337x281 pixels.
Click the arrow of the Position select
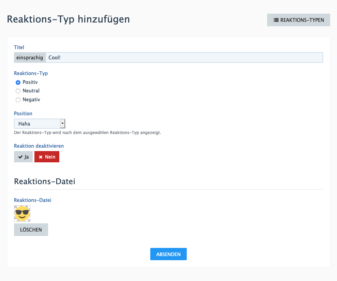click(x=62, y=124)
